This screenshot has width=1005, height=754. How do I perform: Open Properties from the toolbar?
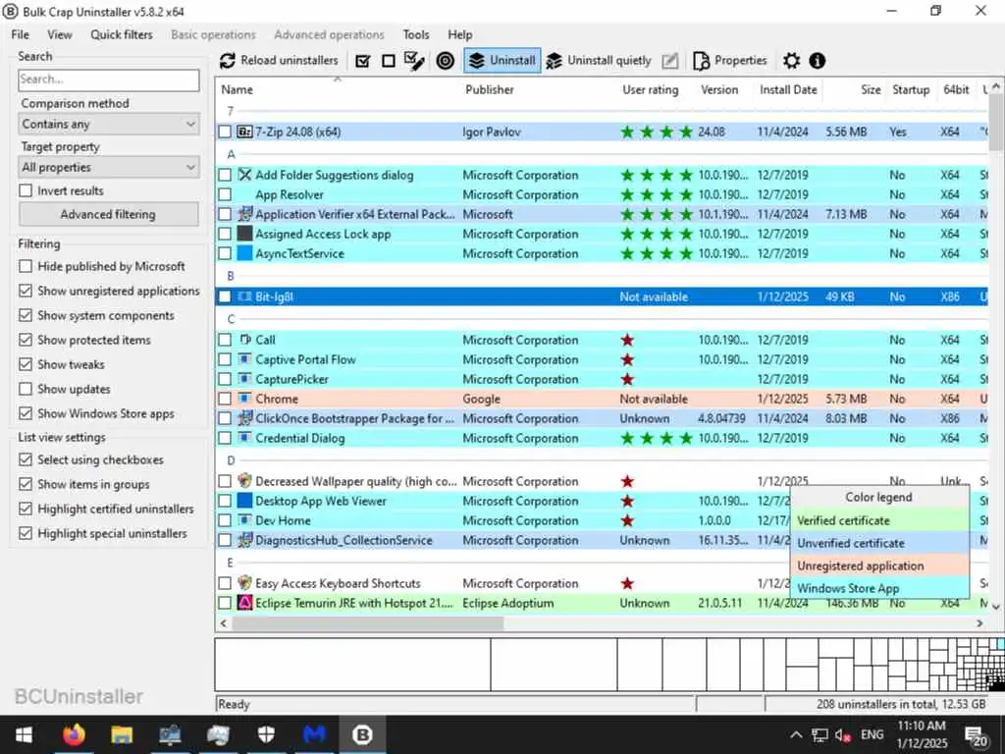click(x=730, y=60)
